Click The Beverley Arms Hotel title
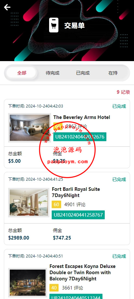134x299 pixels. point(82,117)
